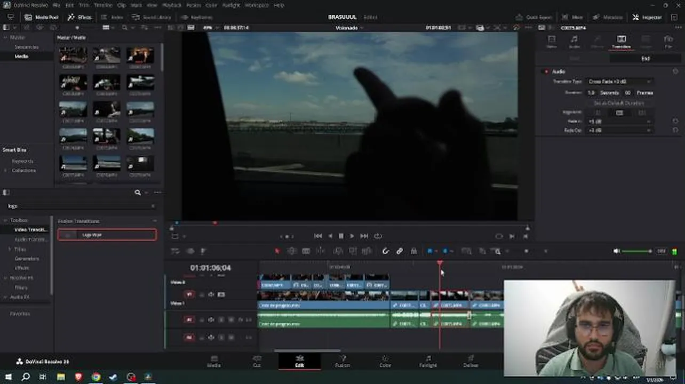Toggle the Media Pool panel
Screen dimensions: 685x384
[42, 17]
